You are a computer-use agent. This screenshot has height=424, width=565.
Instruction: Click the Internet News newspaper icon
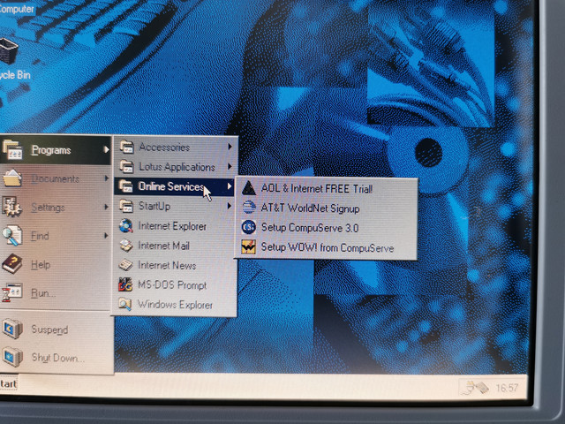pyautogui.click(x=125, y=265)
